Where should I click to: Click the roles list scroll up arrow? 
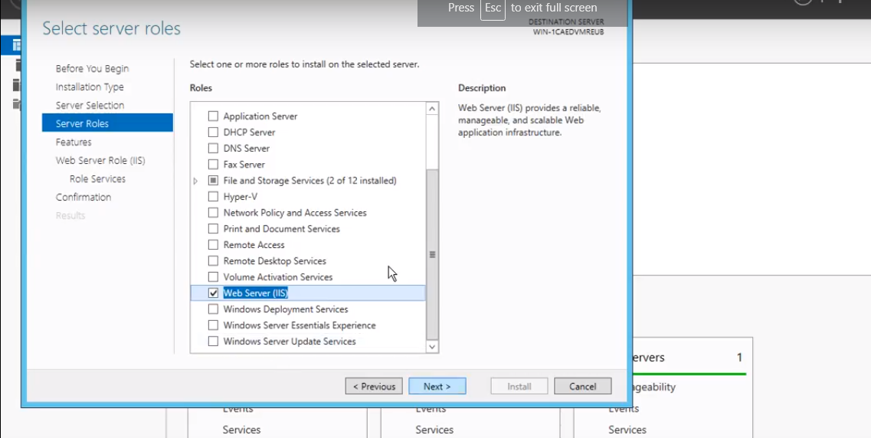[432, 109]
